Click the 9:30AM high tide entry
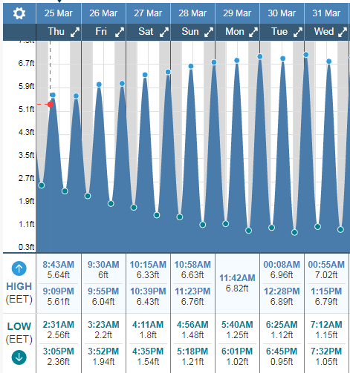Viewport: 350px width, 373px height. click(103, 269)
